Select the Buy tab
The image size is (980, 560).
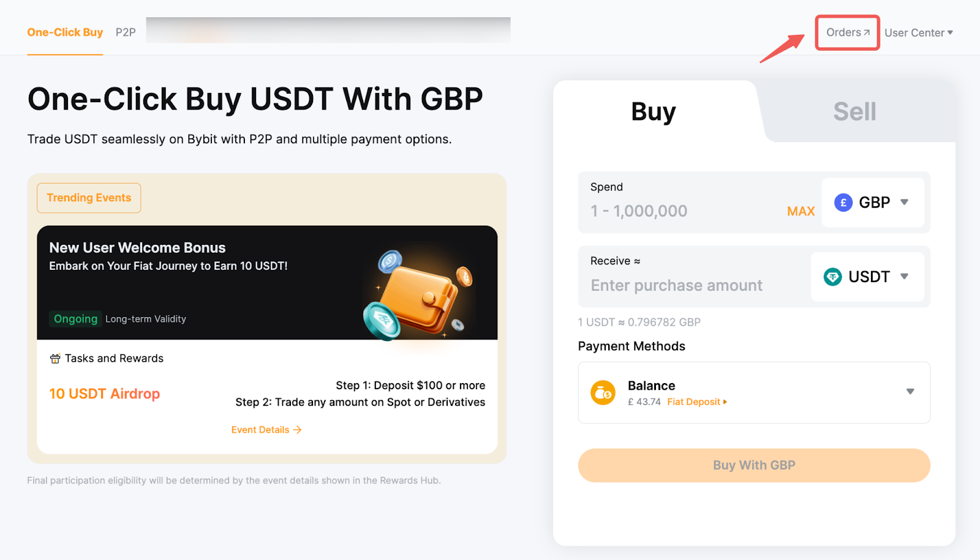point(653,112)
